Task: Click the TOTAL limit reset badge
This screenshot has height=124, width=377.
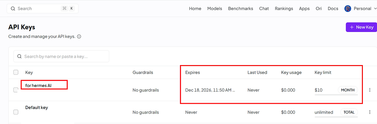Action: point(349,112)
